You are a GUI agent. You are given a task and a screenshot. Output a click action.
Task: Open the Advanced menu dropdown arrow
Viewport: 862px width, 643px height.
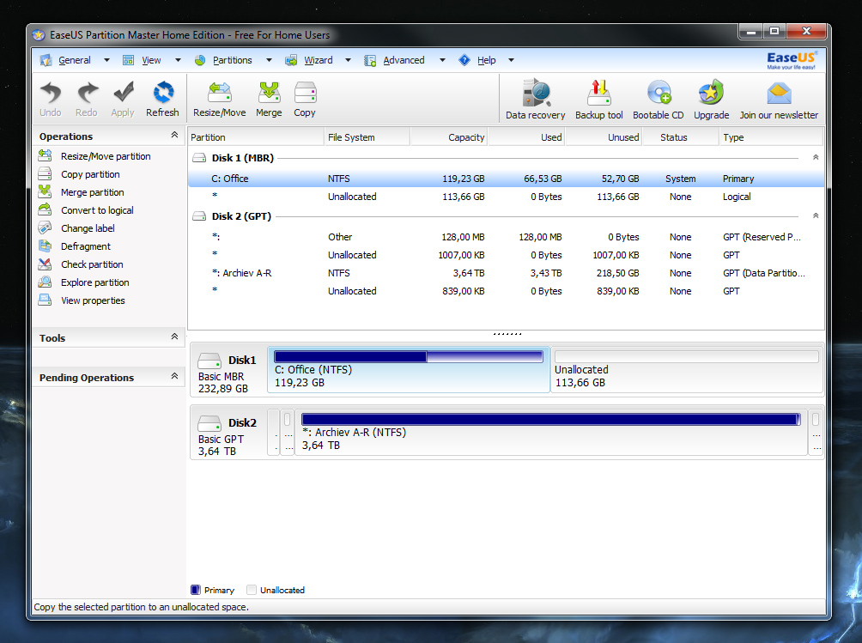(x=442, y=60)
